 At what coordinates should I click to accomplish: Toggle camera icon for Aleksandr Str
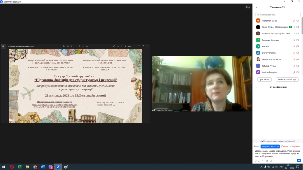click(x=298, y=21)
